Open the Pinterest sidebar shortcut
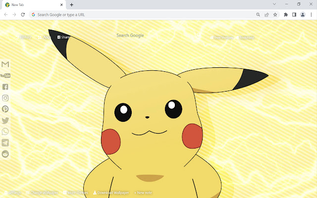Viewport: 317px width, 198px height. pyautogui.click(x=5, y=109)
